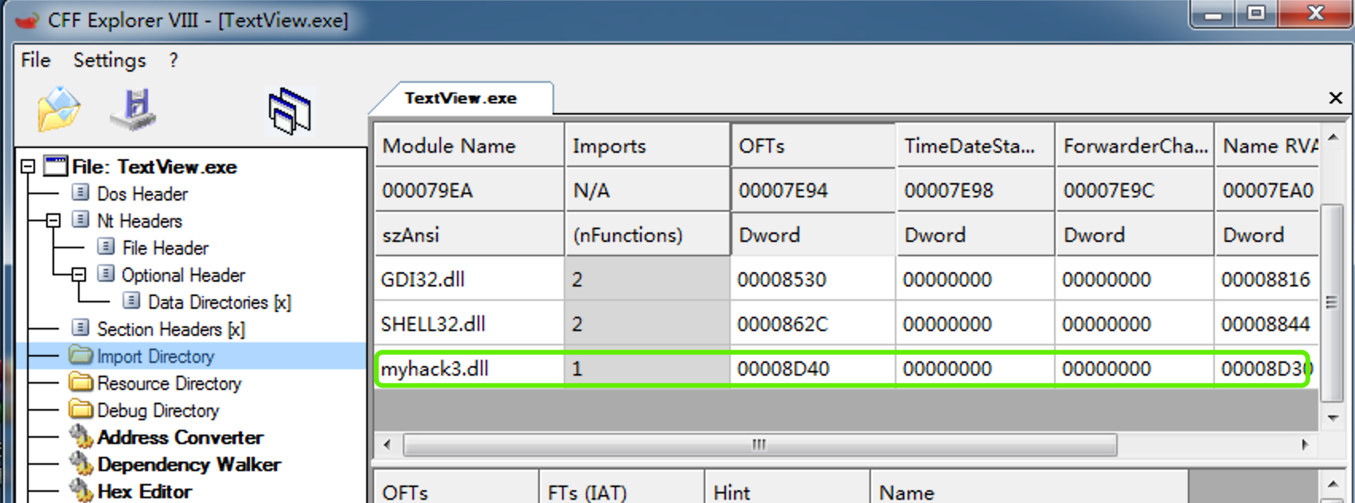Open Resource Directory in the tree
Screen dimensions: 1355x503
pyautogui.click(x=169, y=383)
